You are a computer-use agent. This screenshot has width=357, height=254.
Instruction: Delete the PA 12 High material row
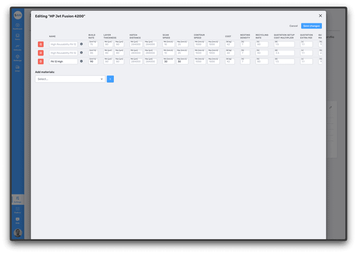pos(41,61)
